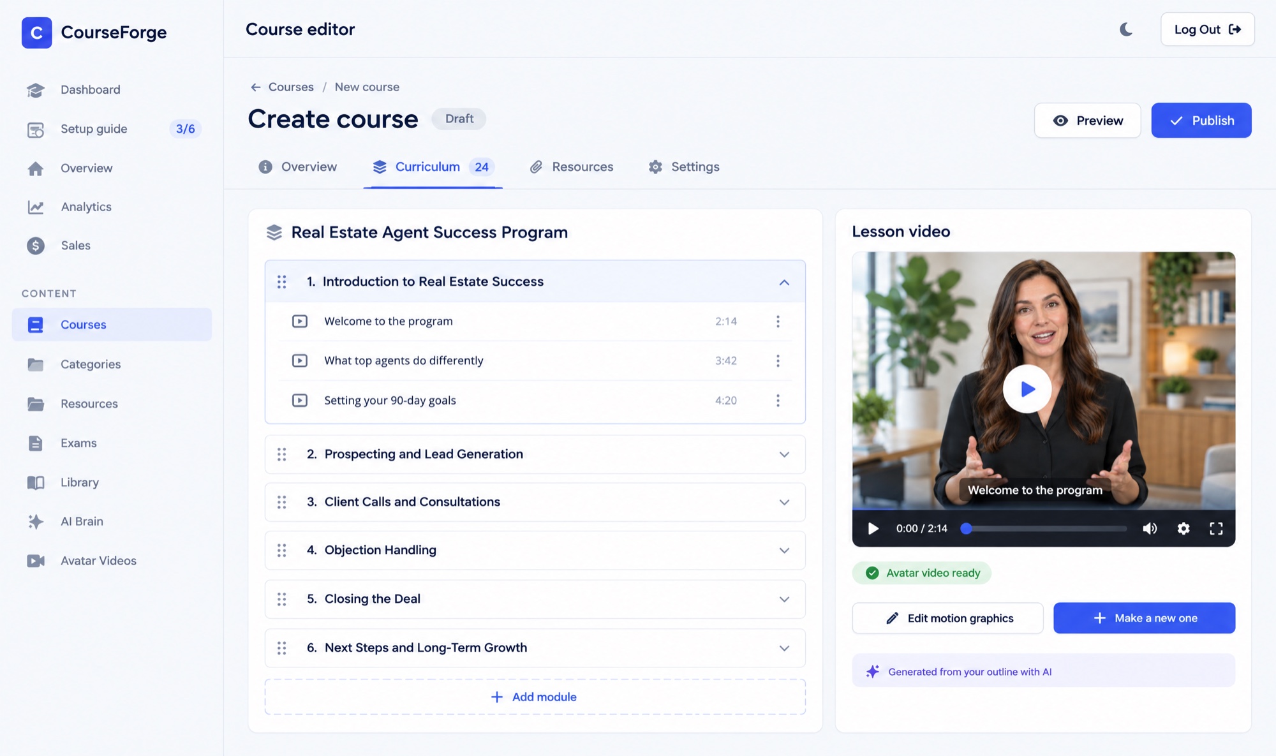Toggle dark mode with the moon icon
Viewport: 1276px width, 756px height.
point(1126,29)
